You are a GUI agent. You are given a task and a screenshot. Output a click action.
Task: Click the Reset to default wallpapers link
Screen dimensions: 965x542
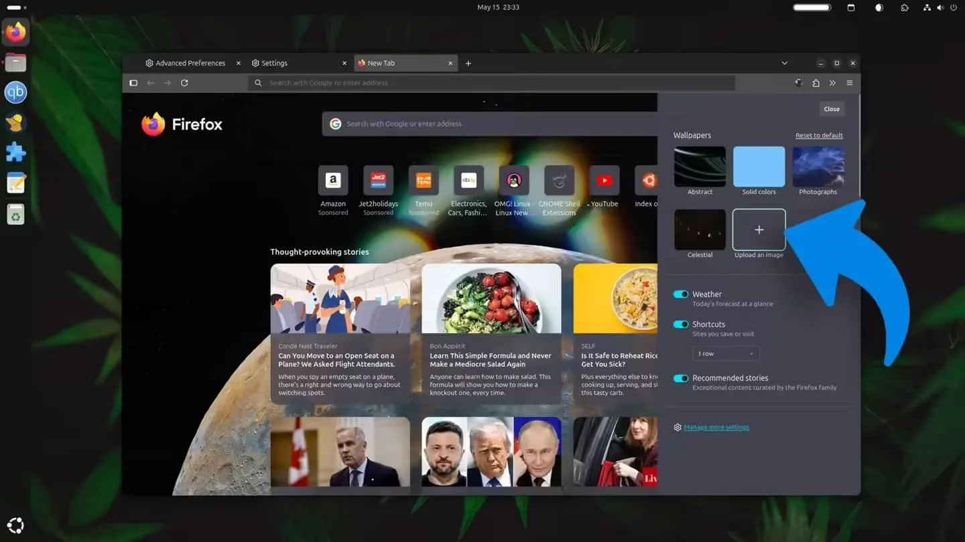[x=818, y=135]
